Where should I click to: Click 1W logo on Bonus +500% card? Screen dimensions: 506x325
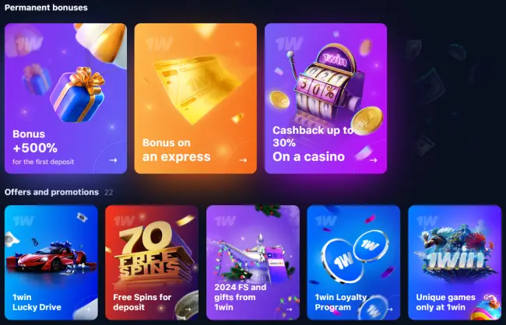coord(29,44)
